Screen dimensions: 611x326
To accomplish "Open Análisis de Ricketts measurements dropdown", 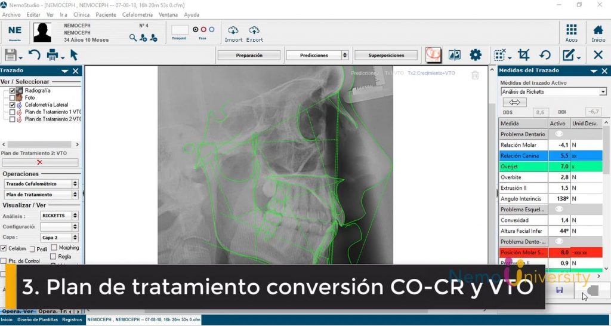I will (603, 91).
